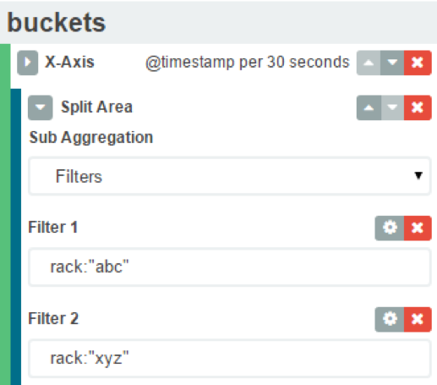Image resolution: width=437 pixels, height=385 pixels.
Task: Click the rack:"xyz" filter input
Action: [x=230, y=359]
